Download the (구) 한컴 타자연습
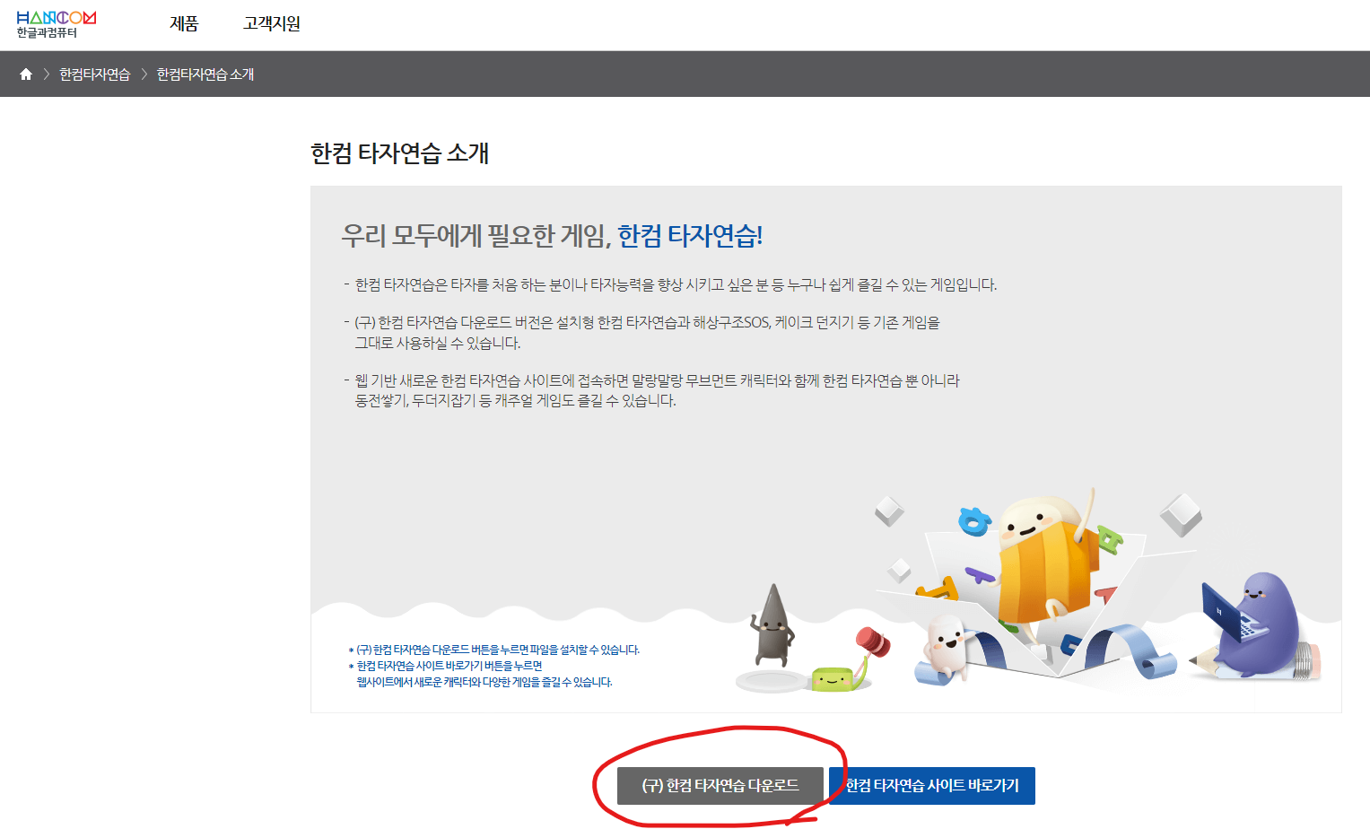 (720, 786)
